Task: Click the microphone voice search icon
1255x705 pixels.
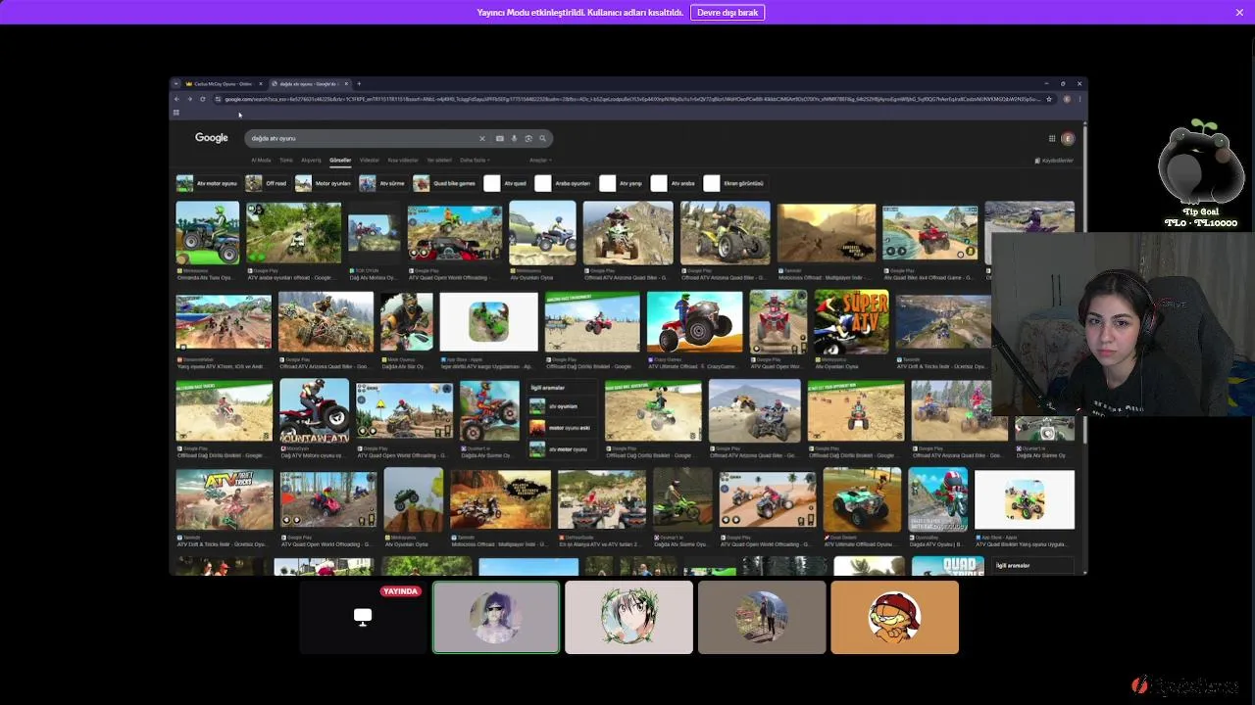Action: click(514, 138)
